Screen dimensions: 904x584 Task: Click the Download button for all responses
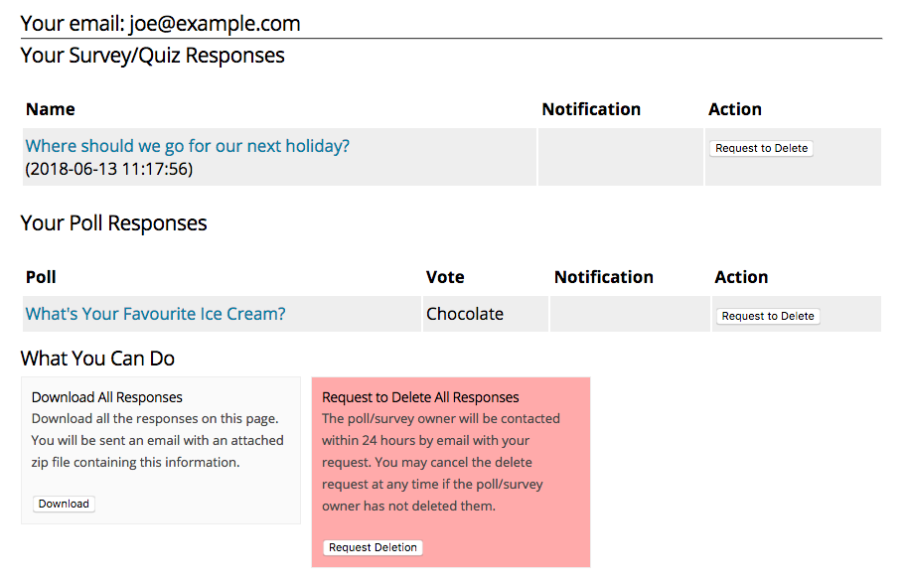[64, 504]
